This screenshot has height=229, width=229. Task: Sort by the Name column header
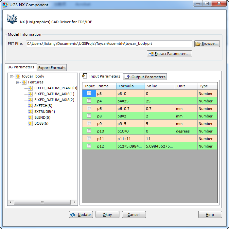(x=106, y=86)
